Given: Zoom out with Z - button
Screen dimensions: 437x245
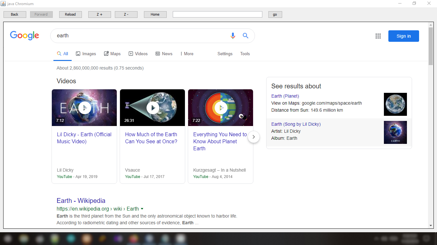Looking at the screenshot, I should tap(126, 14).
